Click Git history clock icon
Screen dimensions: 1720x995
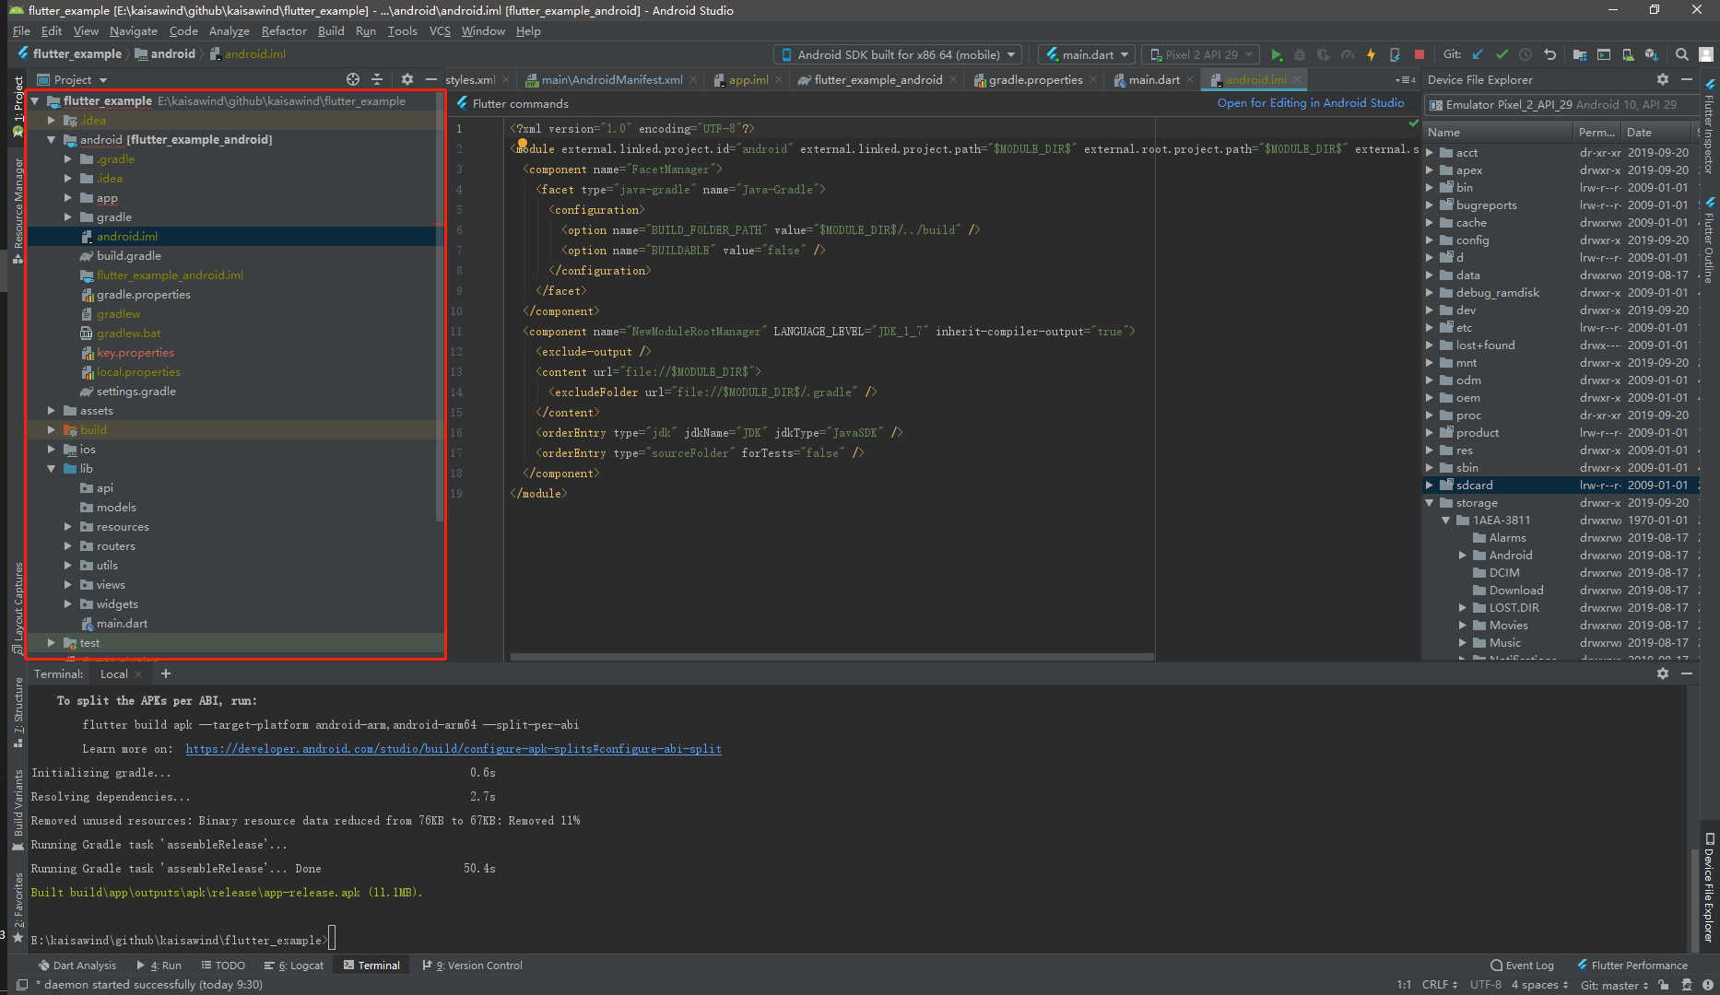click(x=1526, y=55)
